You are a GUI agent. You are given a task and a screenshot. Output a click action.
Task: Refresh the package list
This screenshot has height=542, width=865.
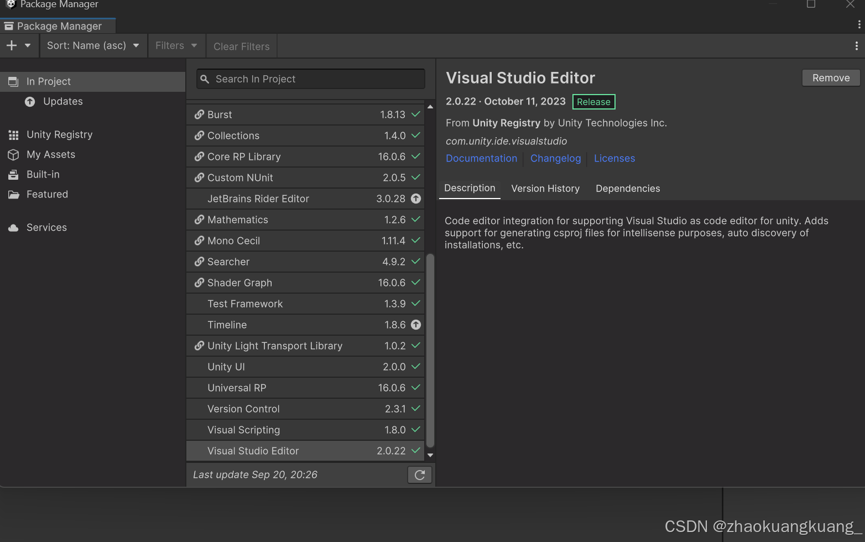click(x=420, y=475)
